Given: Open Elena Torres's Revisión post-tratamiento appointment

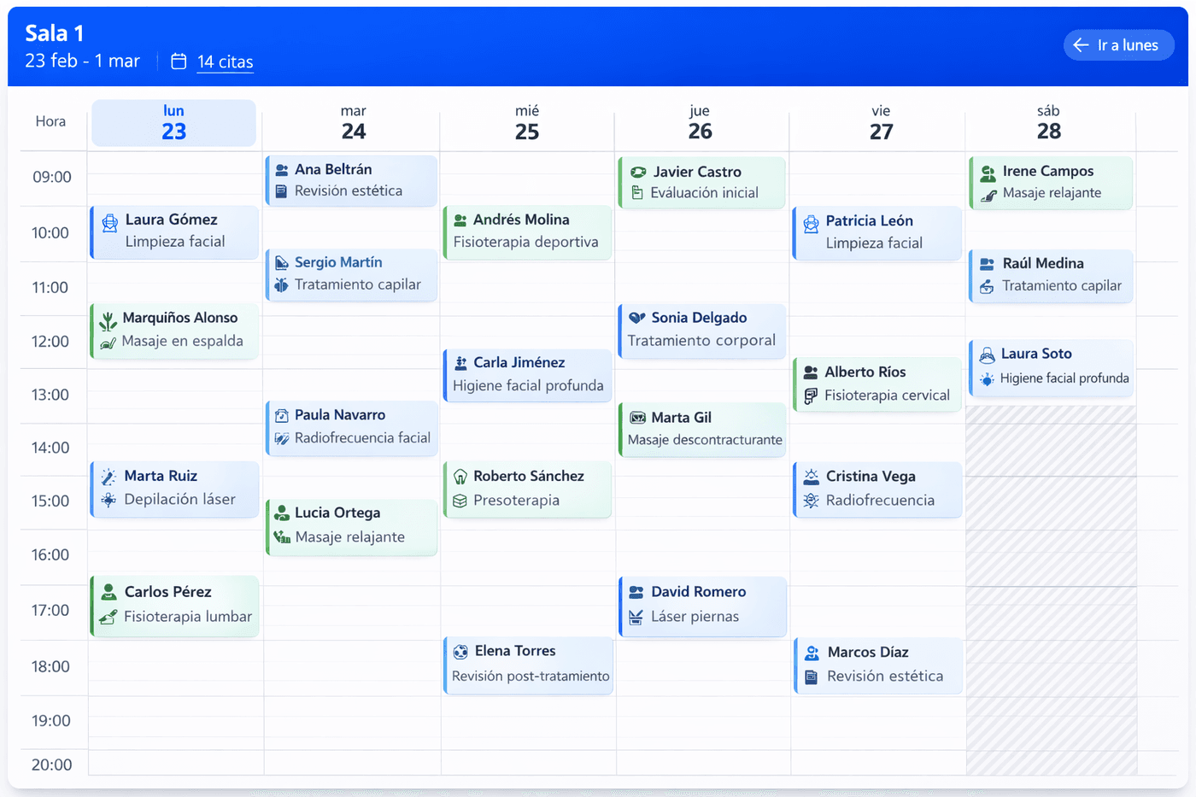Looking at the screenshot, I should (x=529, y=662).
